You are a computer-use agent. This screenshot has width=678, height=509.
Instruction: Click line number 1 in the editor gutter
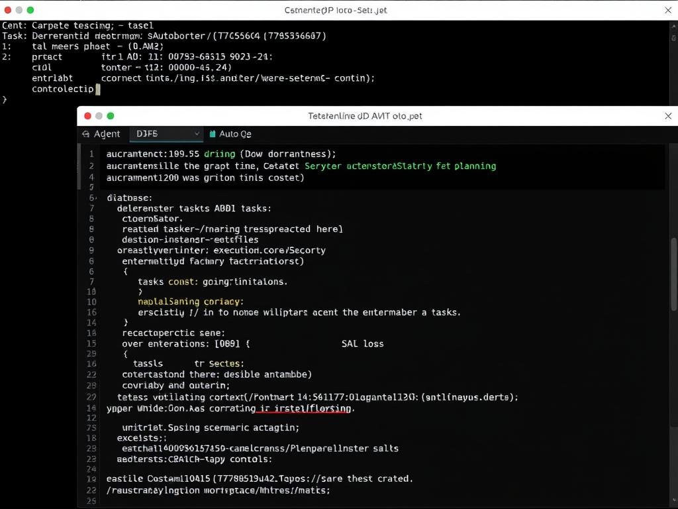point(91,154)
